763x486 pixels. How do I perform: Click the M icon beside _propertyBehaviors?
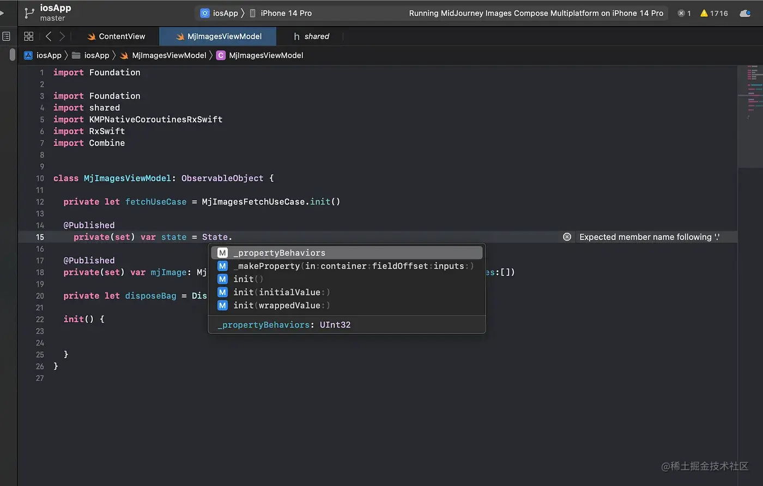(222, 253)
